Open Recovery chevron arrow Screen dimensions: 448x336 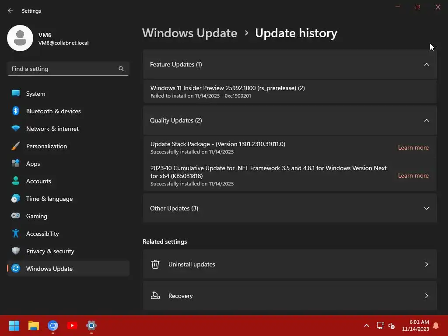pyautogui.click(x=426, y=296)
